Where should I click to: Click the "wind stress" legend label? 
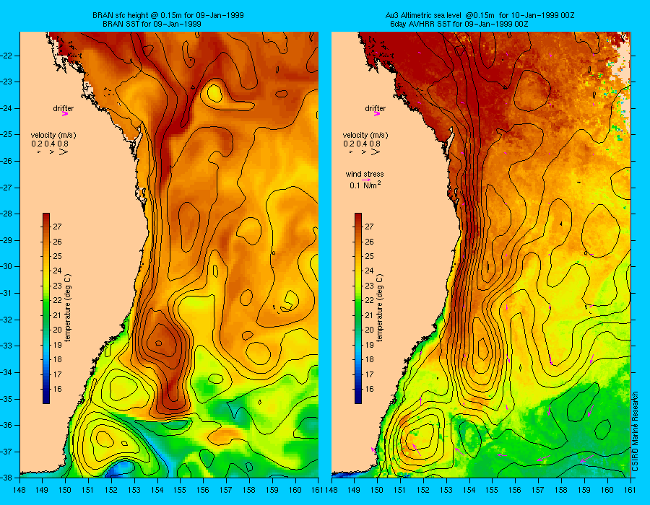(365, 174)
